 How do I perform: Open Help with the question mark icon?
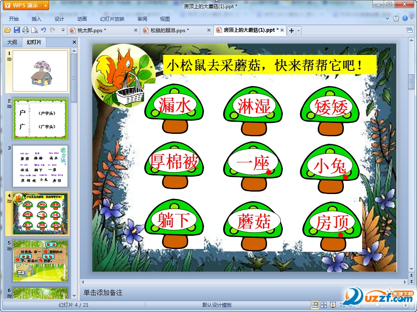405,18
